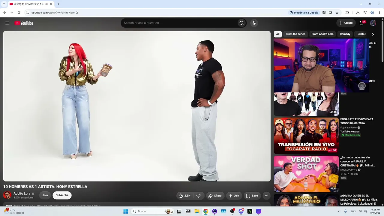Open media controls in Chrome toolbar
This screenshot has width=384, height=216.
365,13
